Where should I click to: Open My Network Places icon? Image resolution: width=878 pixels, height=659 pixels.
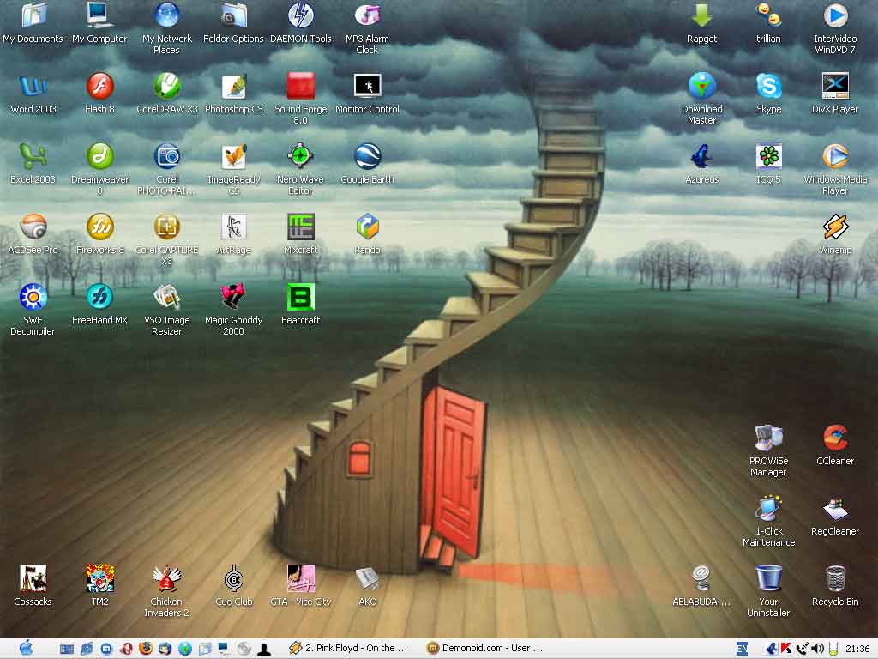(x=167, y=15)
